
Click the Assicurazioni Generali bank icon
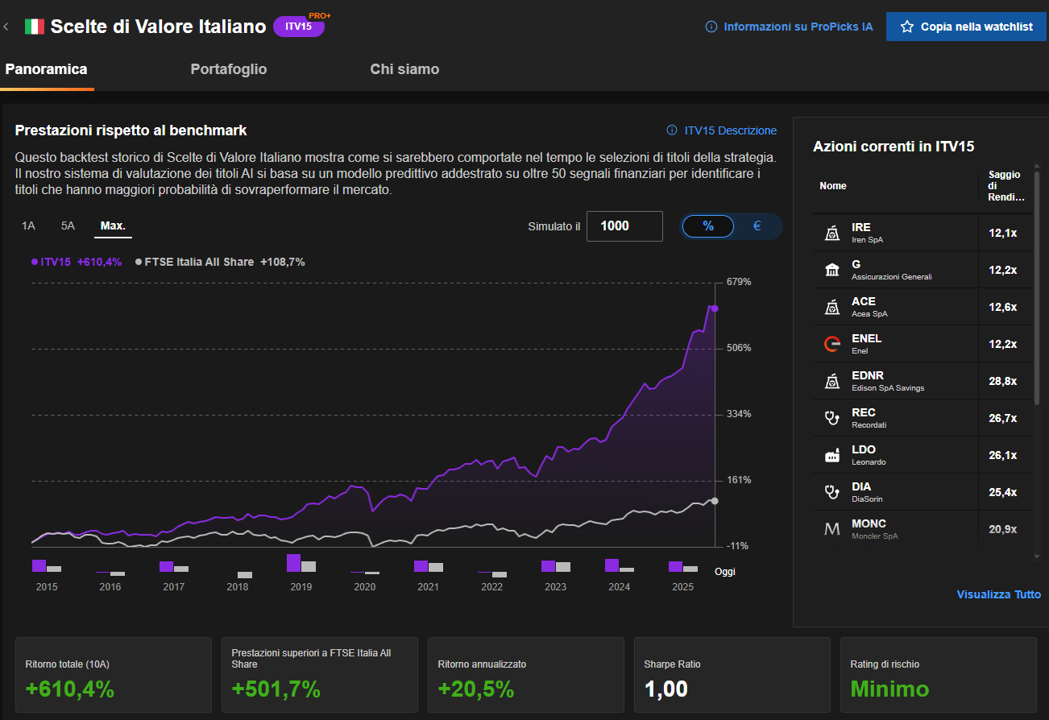pyautogui.click(x=831, y=270)
